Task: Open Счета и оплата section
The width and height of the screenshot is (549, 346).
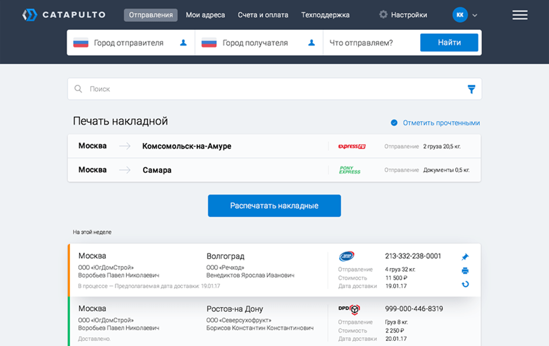Action: coord(263,15)
